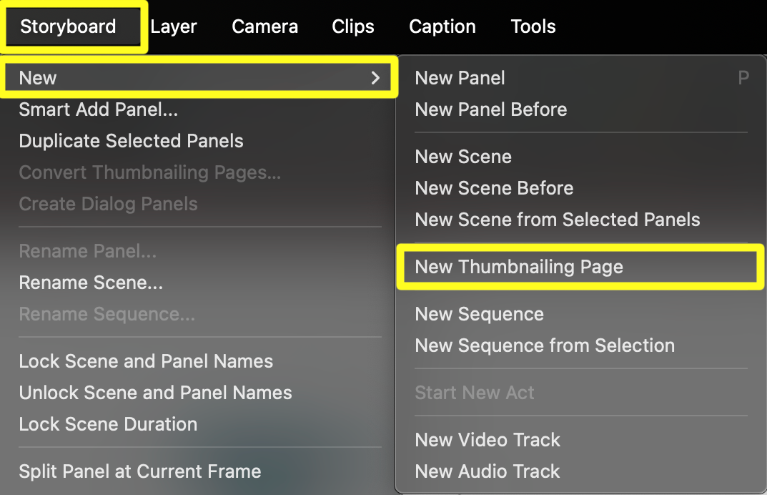
Task: Open the Layer menu
Action: (174, 27)
